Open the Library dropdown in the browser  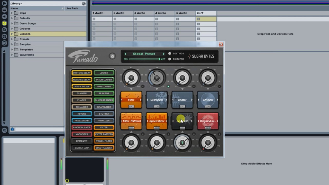click(x=16, y=3)
